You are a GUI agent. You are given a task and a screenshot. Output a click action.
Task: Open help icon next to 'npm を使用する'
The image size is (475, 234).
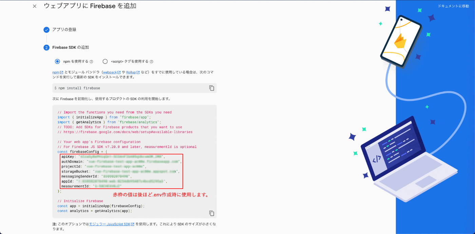[91, 62]
